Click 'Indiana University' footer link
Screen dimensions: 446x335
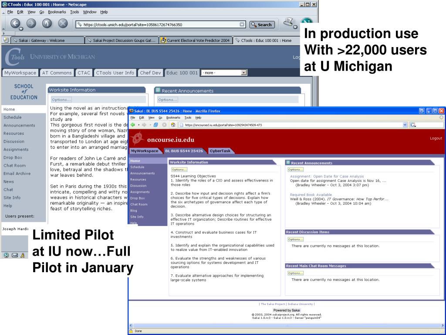[300, 304]
